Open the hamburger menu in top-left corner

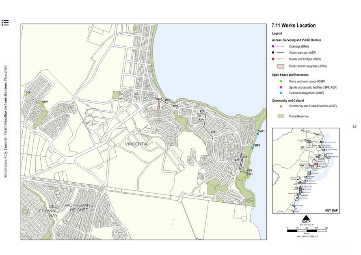tap(6, 23)
